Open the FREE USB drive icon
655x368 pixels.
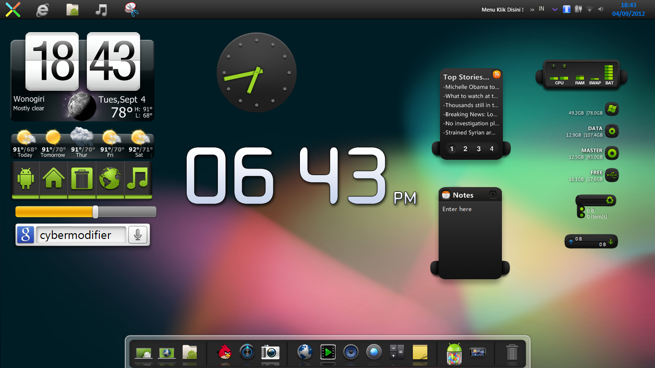(x=612, y=175)
